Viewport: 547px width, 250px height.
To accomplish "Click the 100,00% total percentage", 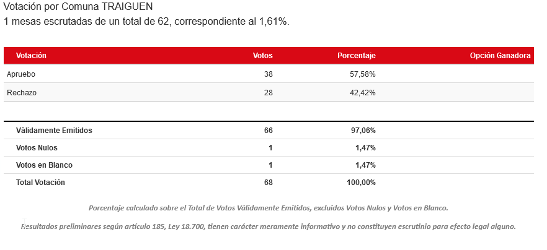I will [361, 183].
